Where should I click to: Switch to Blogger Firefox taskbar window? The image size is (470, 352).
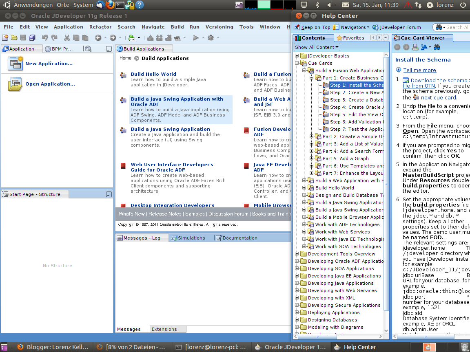(x=53, y=347)
